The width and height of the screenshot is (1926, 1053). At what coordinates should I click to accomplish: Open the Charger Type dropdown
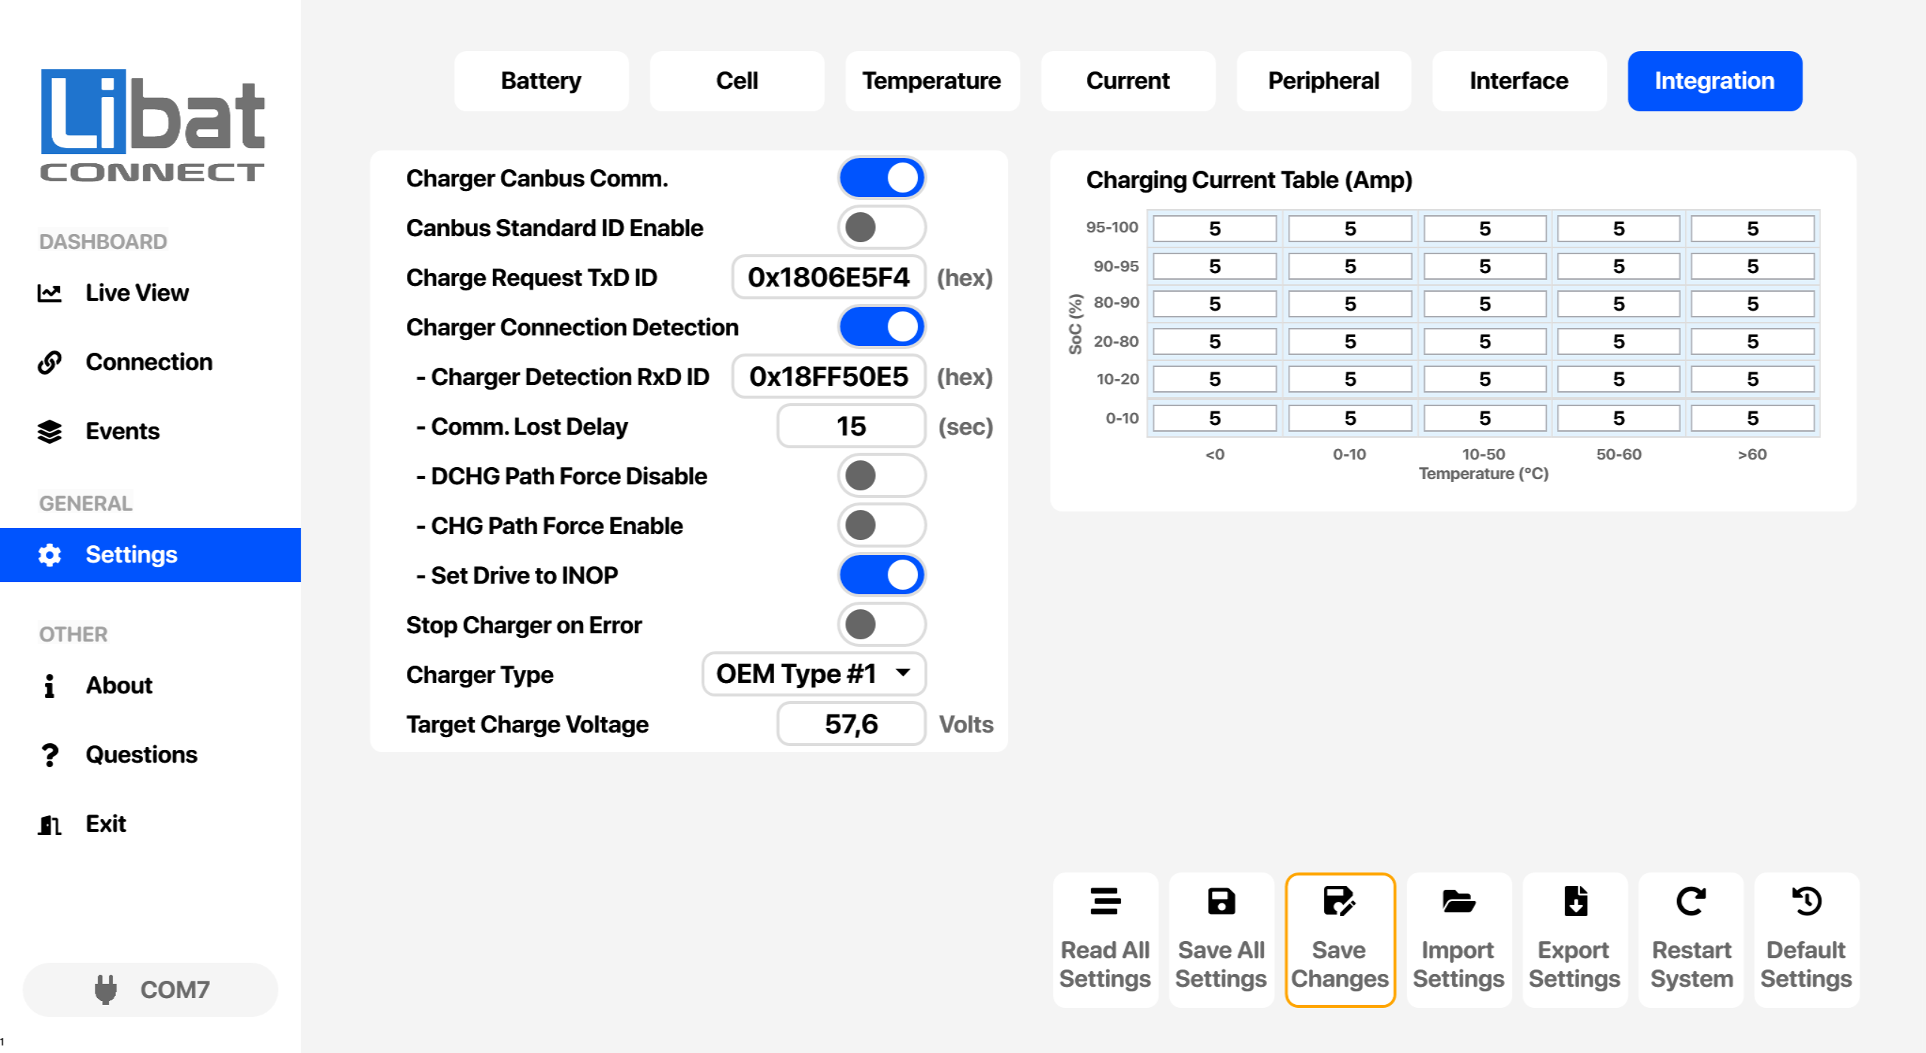point(814,674)
